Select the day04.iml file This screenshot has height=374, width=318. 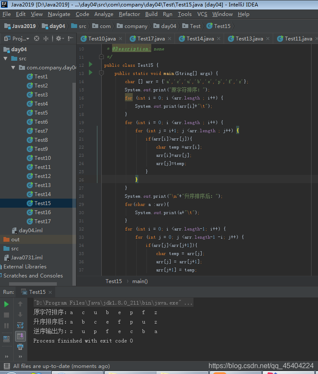27,231
